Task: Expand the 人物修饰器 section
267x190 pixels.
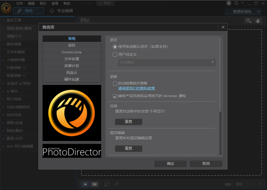Action: (3, 60)
